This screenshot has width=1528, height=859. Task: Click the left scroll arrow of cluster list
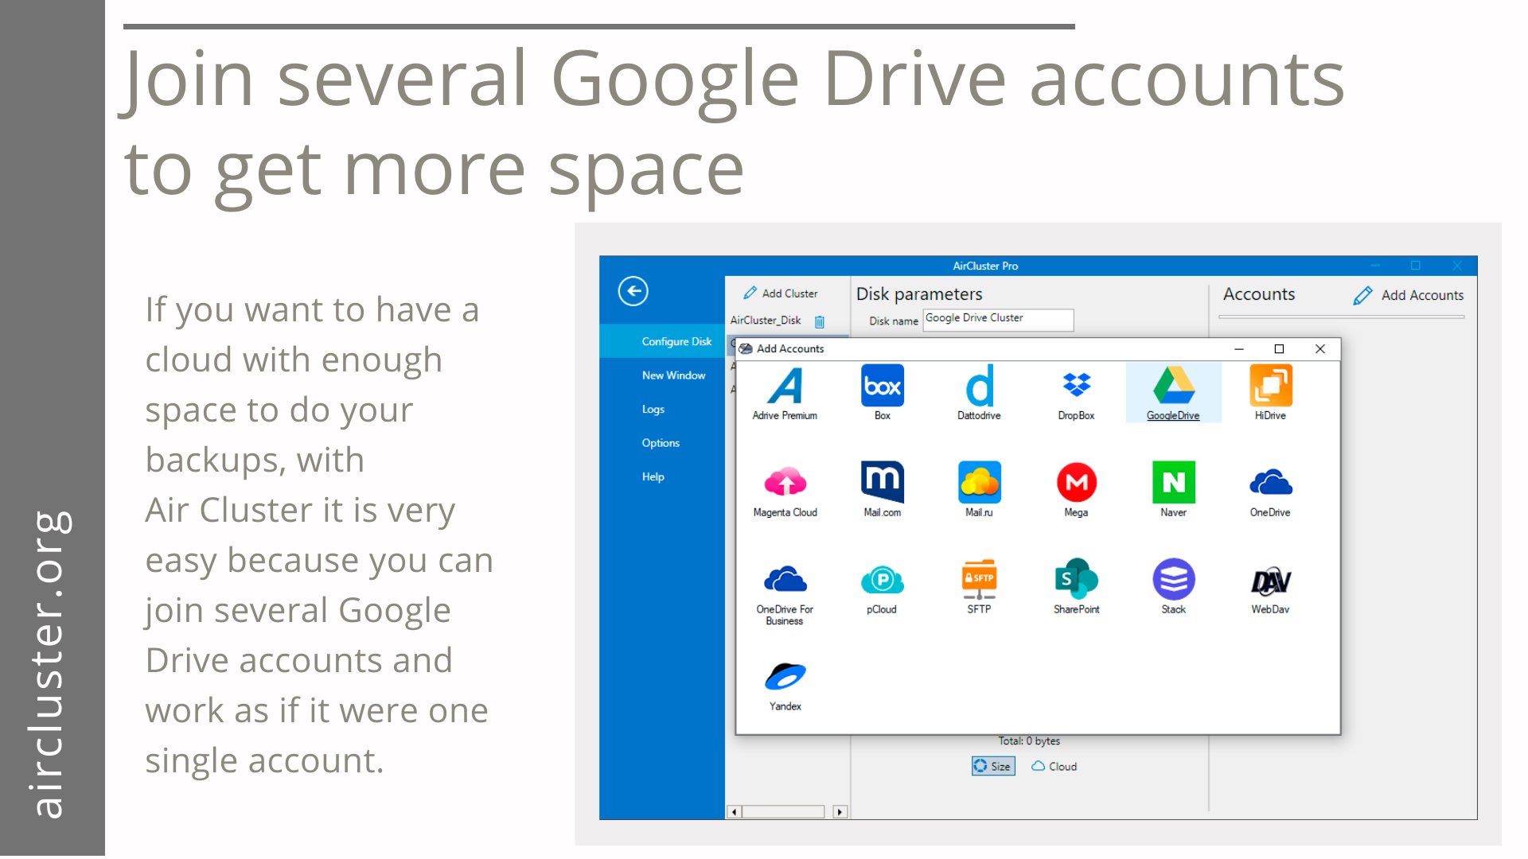(x=734, y=812)
